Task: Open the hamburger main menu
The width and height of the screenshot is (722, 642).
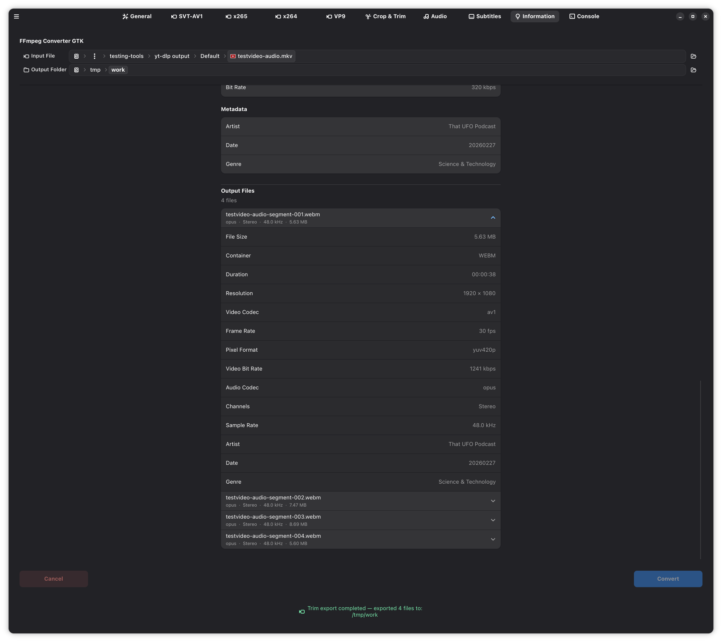Action: coord(16,16)
